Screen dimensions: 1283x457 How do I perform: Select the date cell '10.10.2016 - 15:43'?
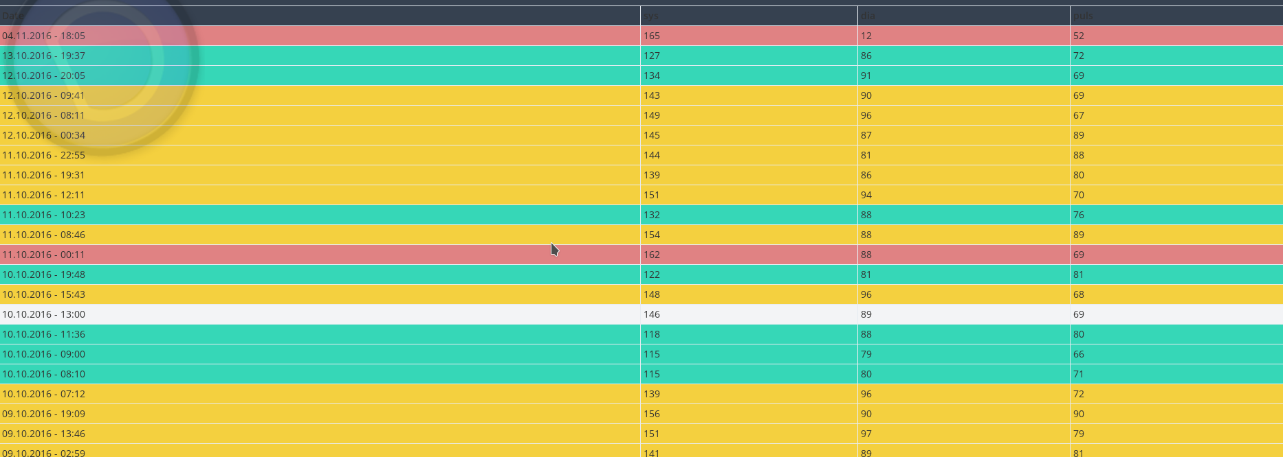click(320, 294)
